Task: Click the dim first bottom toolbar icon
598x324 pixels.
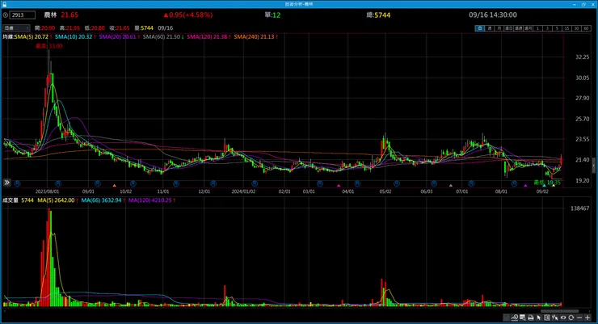Action: click(506, 318)
